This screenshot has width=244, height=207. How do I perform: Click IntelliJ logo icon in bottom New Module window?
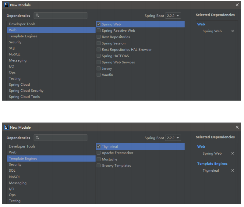coord(6,127)
